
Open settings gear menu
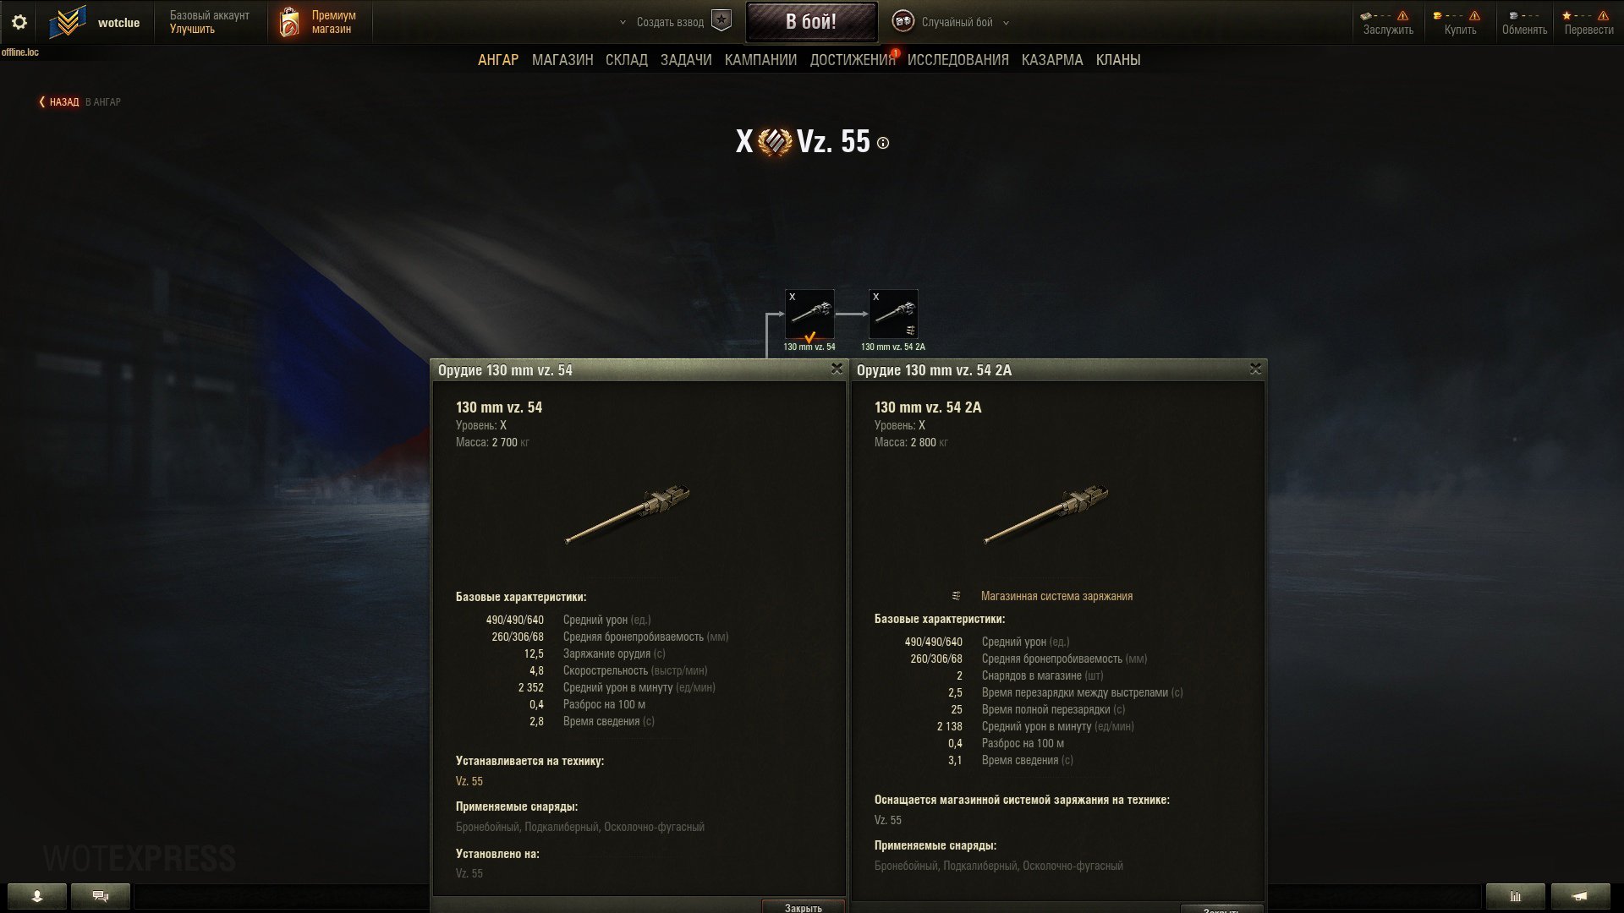tap(19, 22)
